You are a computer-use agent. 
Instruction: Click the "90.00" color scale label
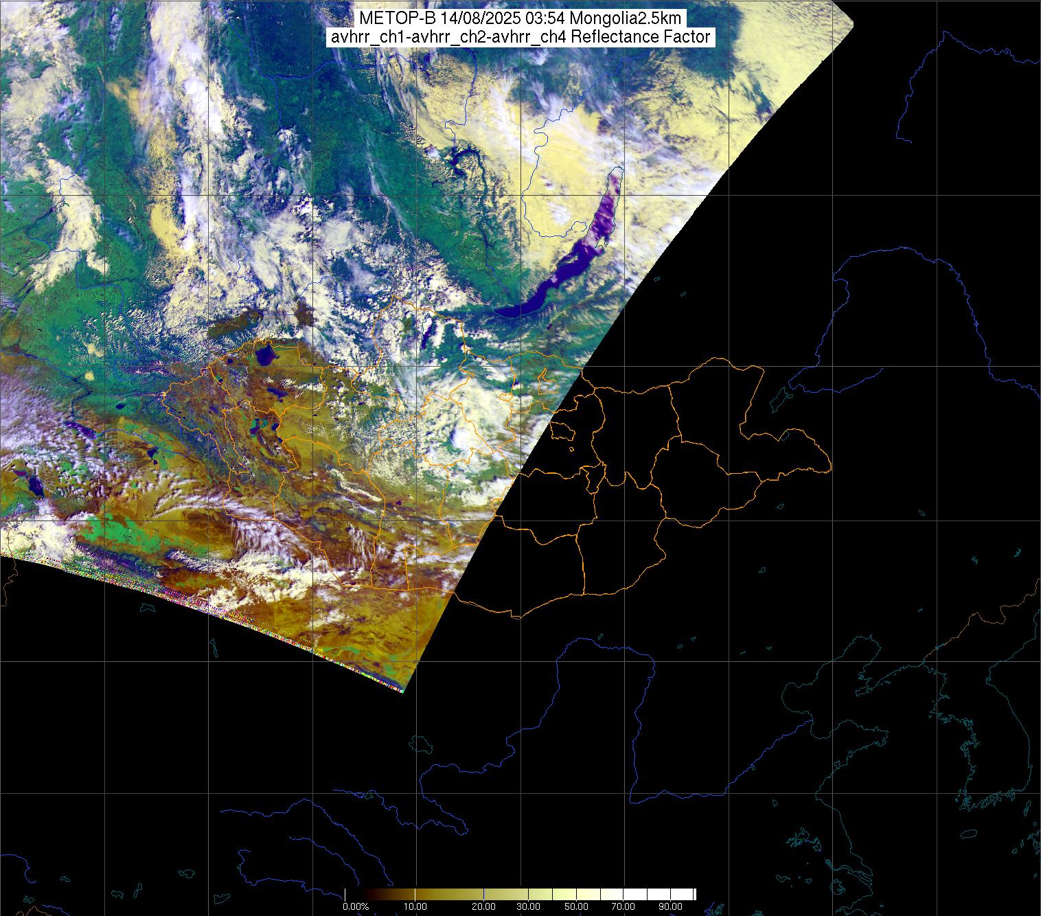point(670,907)
